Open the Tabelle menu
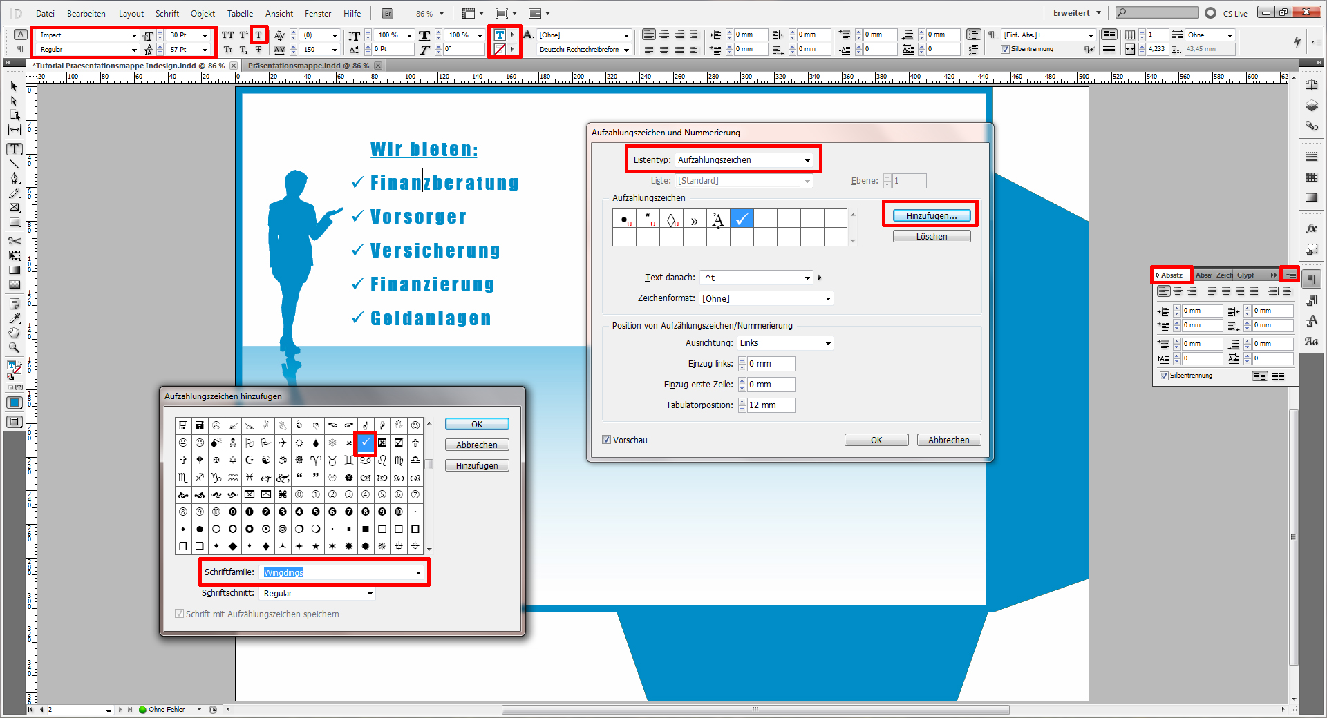1327x718 pixels. pos(240,13)
